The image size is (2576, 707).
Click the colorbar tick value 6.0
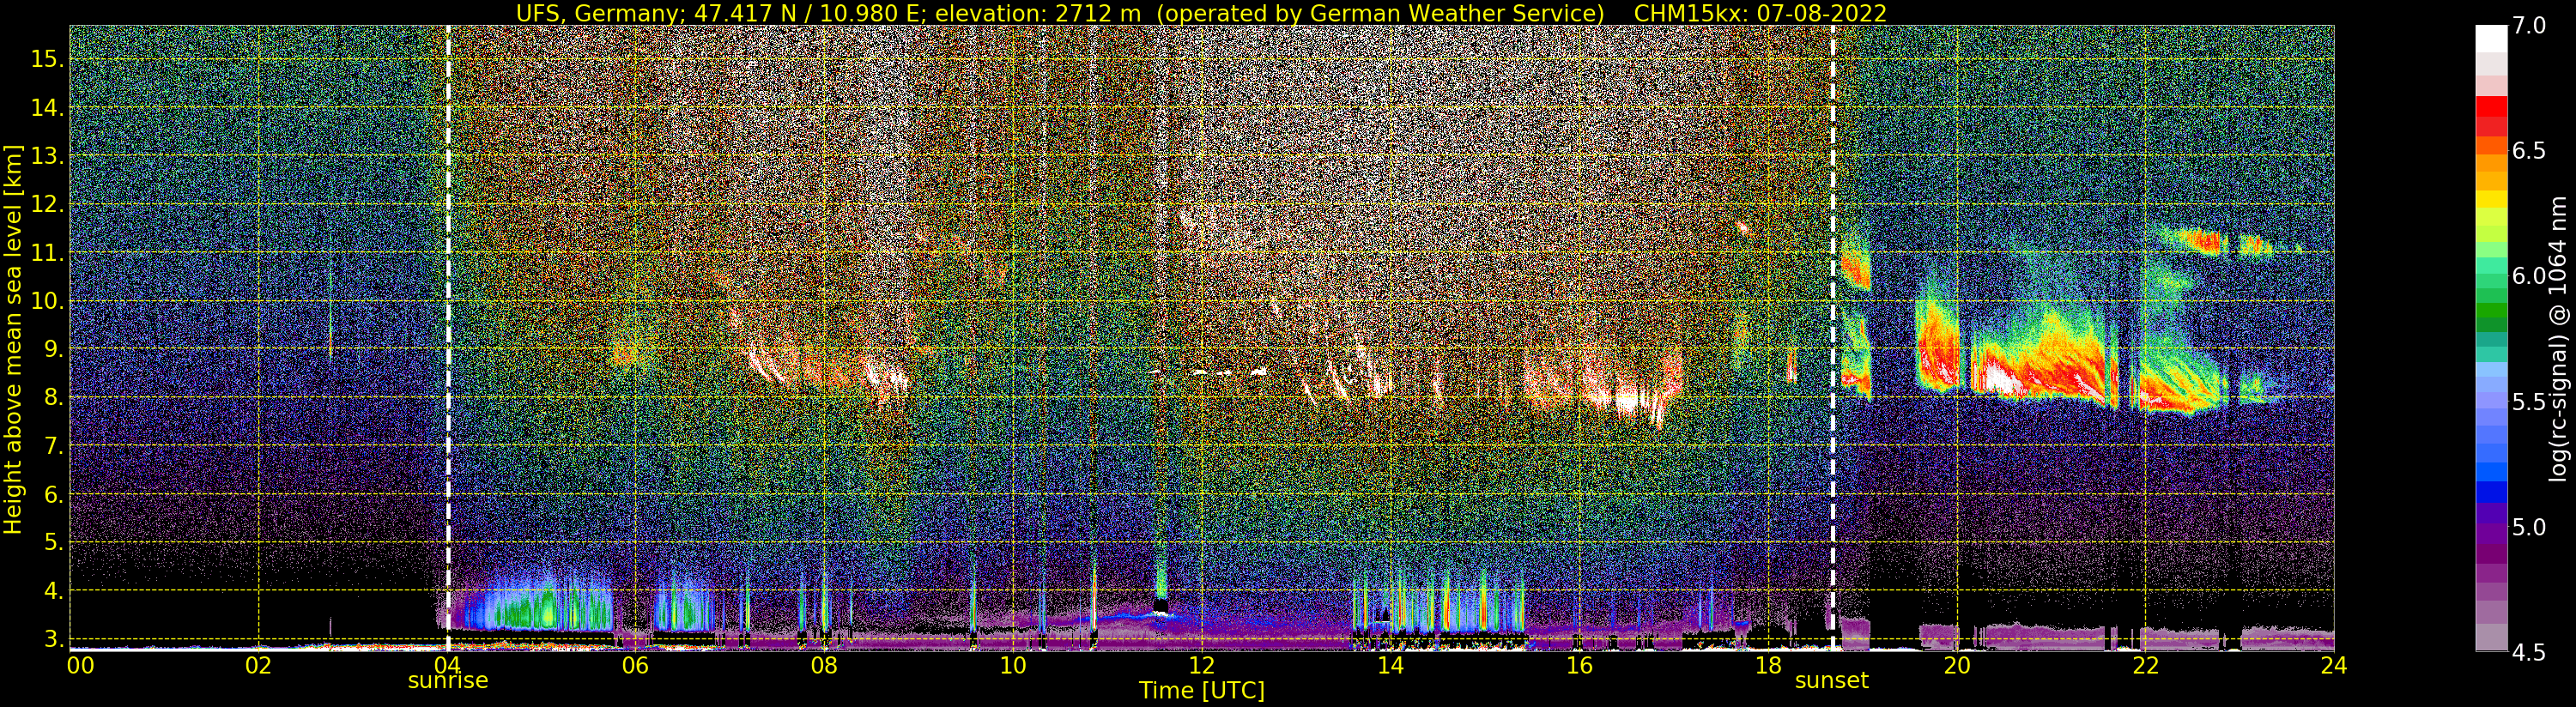click(2529, 276)
